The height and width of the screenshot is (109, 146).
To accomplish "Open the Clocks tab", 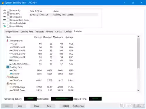I will 58,32.
